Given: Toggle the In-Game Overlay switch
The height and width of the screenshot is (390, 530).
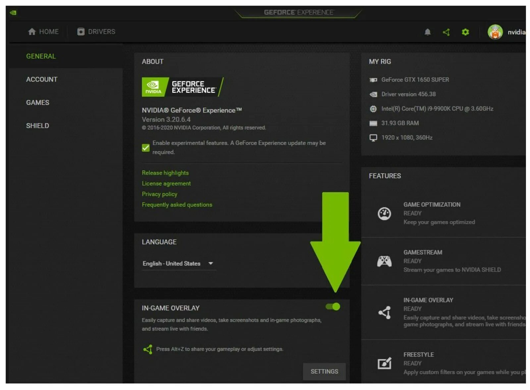Looking at the screenshot, I should point(333,307).
